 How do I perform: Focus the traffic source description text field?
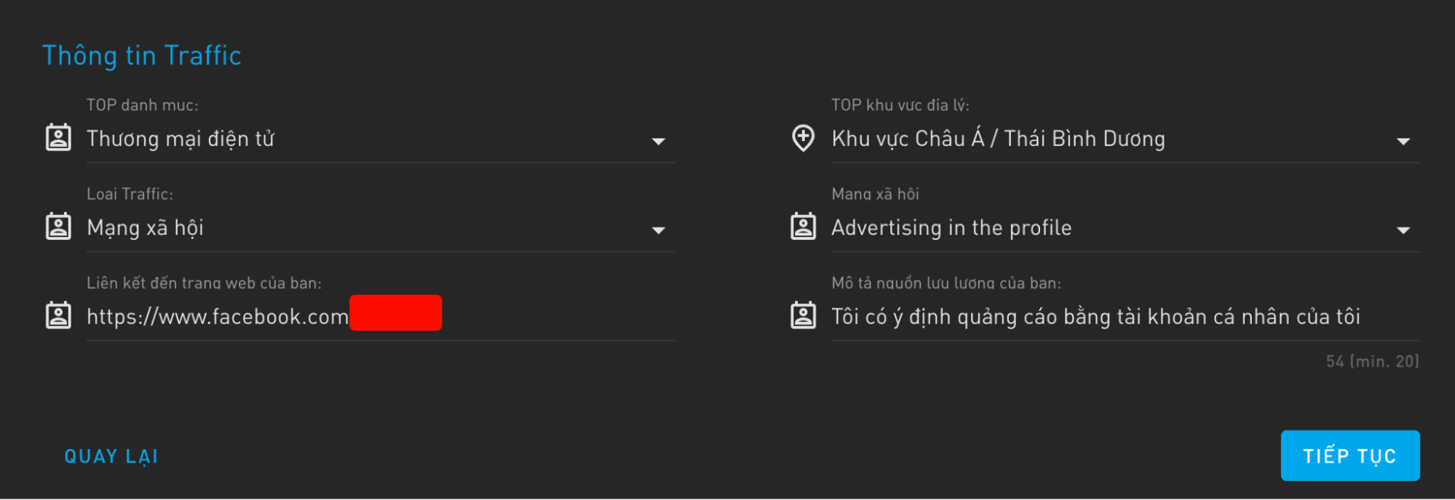point(1095,317)
